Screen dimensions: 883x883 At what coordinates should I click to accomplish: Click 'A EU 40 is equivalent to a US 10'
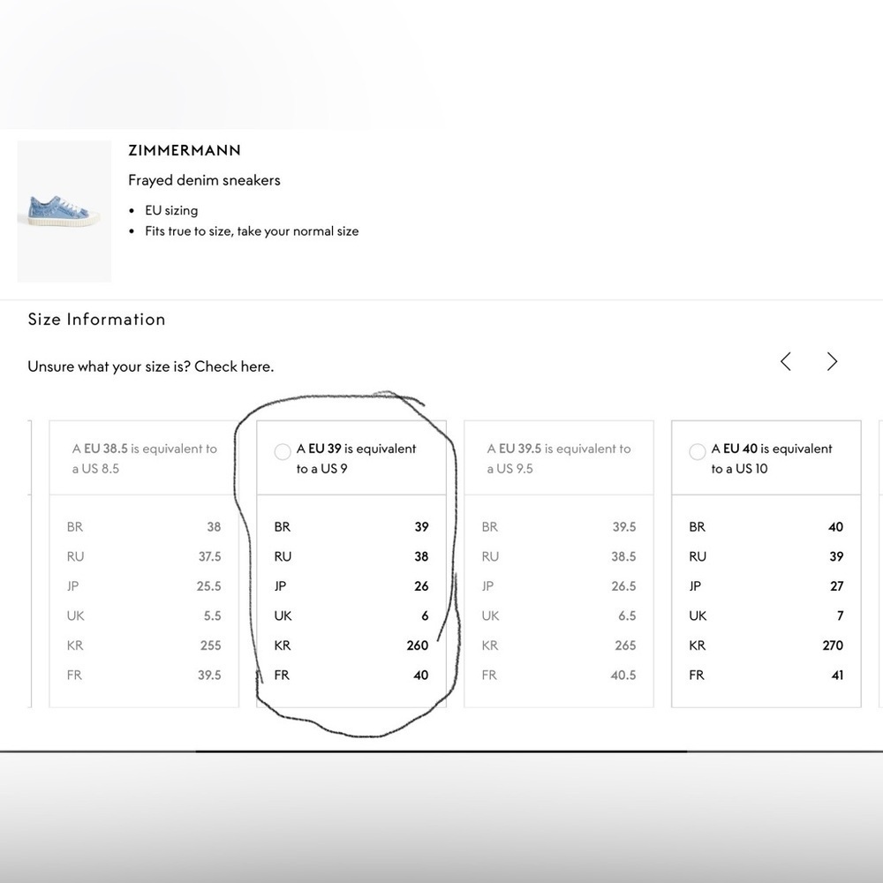pos(771,458)
